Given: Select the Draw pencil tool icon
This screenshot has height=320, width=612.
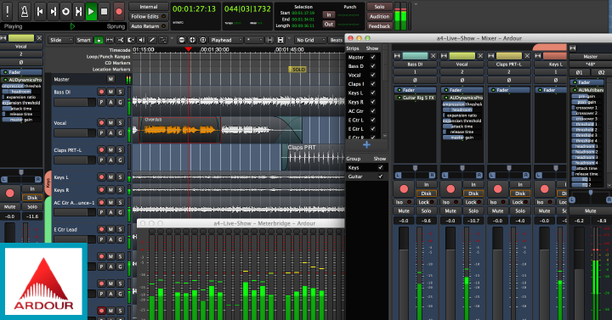Looking at the screenshot, I should (x=152, y=40).
